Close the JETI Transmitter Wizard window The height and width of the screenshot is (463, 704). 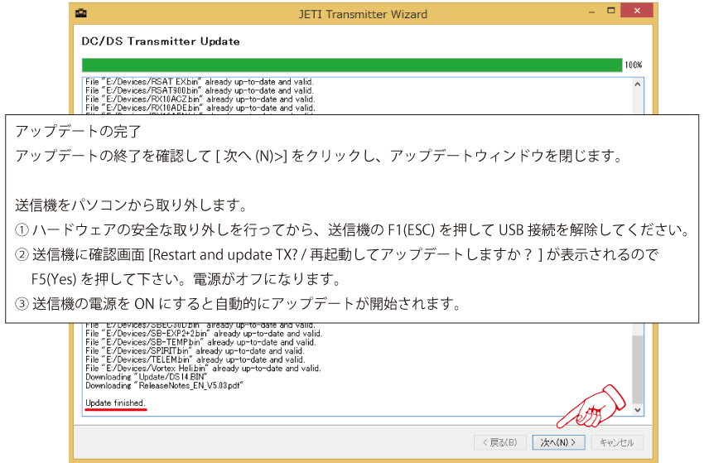[x=637, y=11]
